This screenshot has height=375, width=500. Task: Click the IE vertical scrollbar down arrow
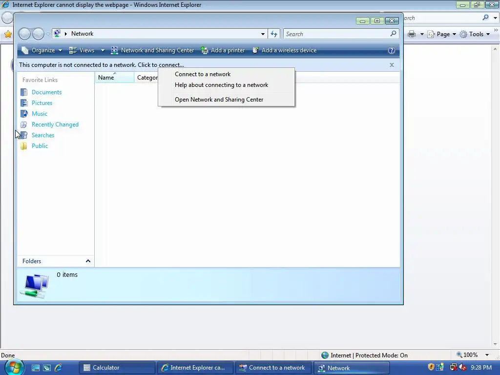pyautogui.click(x=495, y=344)
